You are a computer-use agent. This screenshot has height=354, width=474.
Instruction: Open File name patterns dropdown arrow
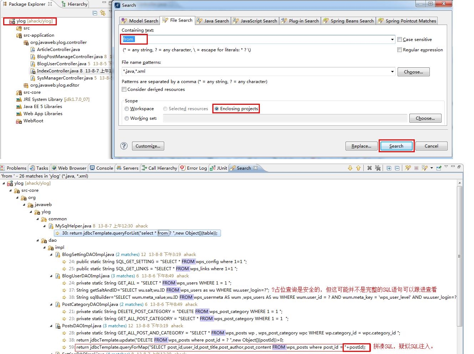tap(392, 72)
